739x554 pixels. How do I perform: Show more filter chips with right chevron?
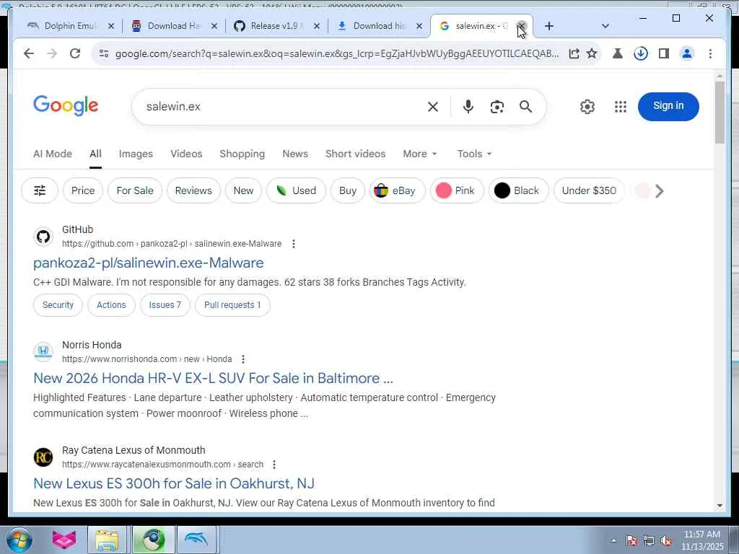[660, 191]
